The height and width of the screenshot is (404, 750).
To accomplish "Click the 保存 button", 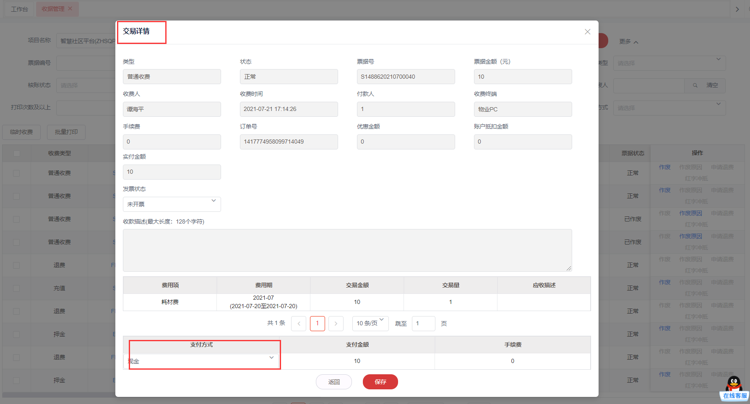I will pos(380,382).
